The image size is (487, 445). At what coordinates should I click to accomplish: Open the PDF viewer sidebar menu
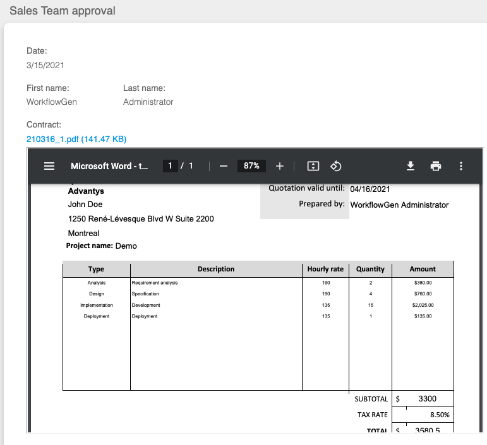[x=49, y=166]
